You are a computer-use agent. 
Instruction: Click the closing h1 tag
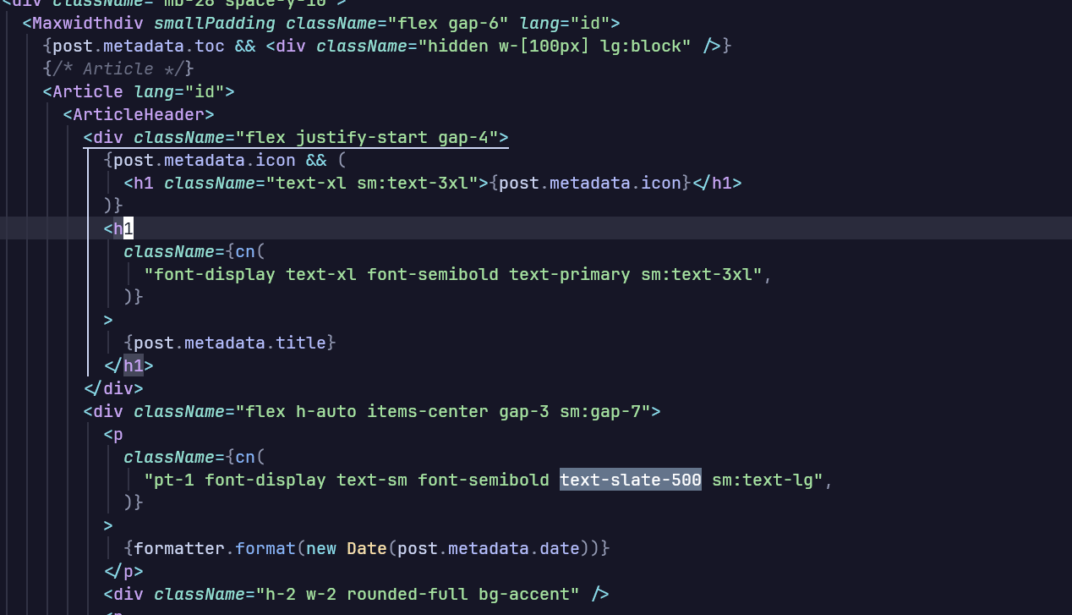(x=129, y=365)
